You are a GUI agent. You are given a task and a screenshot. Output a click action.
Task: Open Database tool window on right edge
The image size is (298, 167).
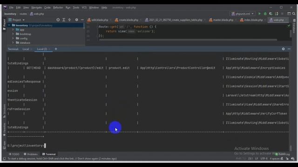point(294,26)
